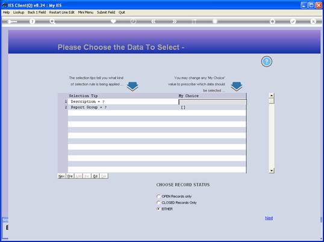This screenshot has width=324, height=242.
Task: Click the Description My Choice input field
Action: (212, 102)
